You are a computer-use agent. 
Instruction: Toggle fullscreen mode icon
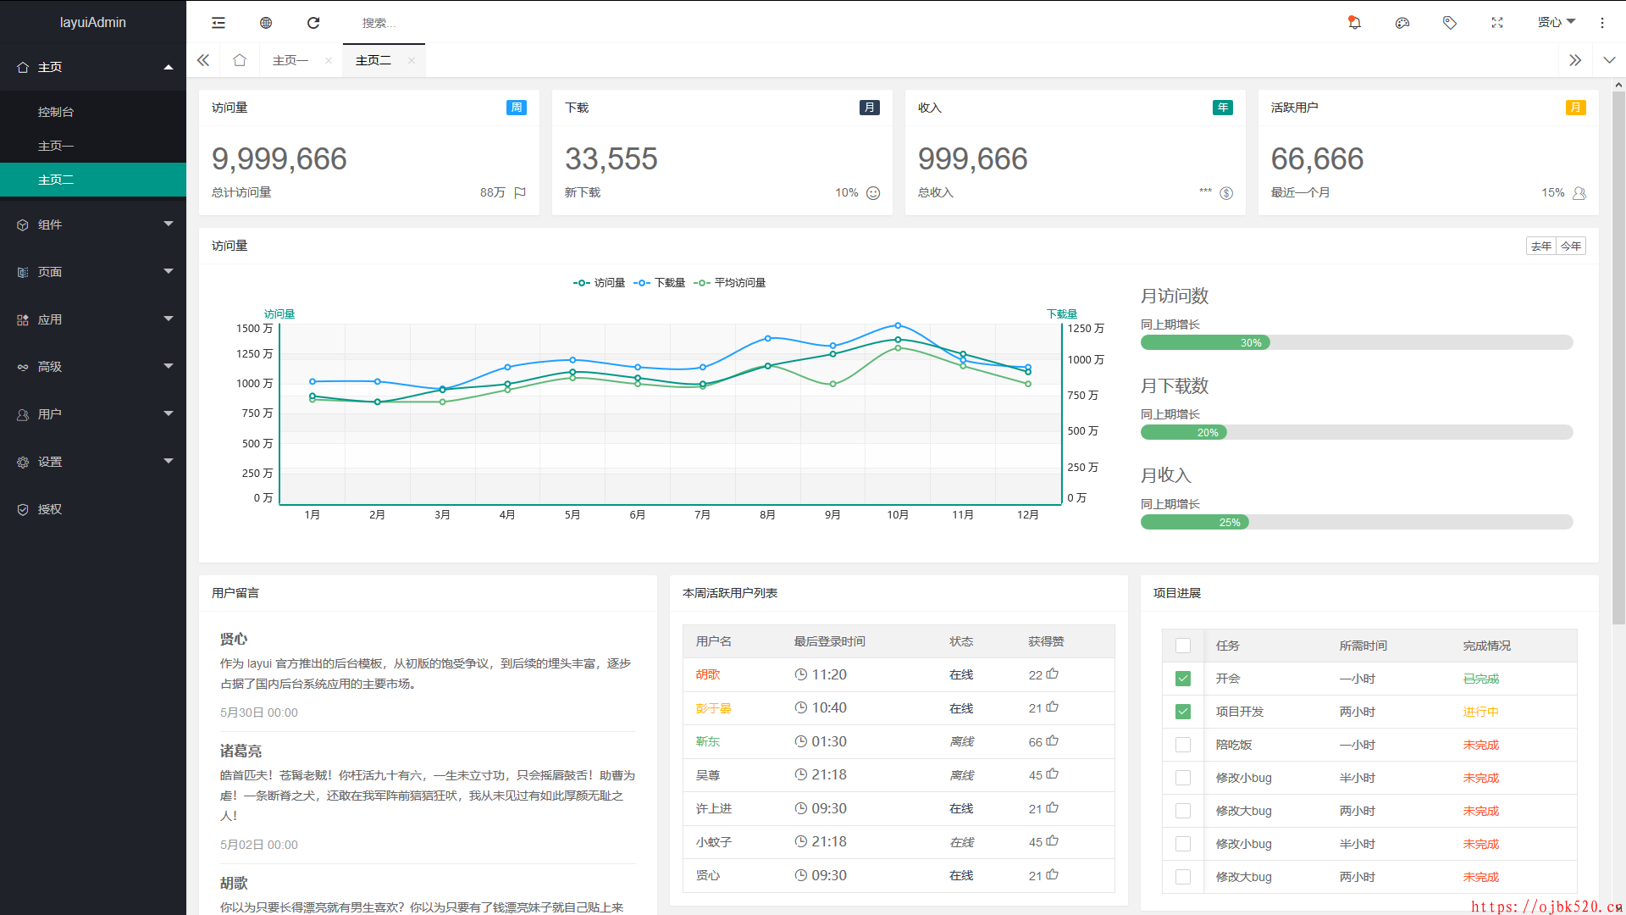[1497, 23]
